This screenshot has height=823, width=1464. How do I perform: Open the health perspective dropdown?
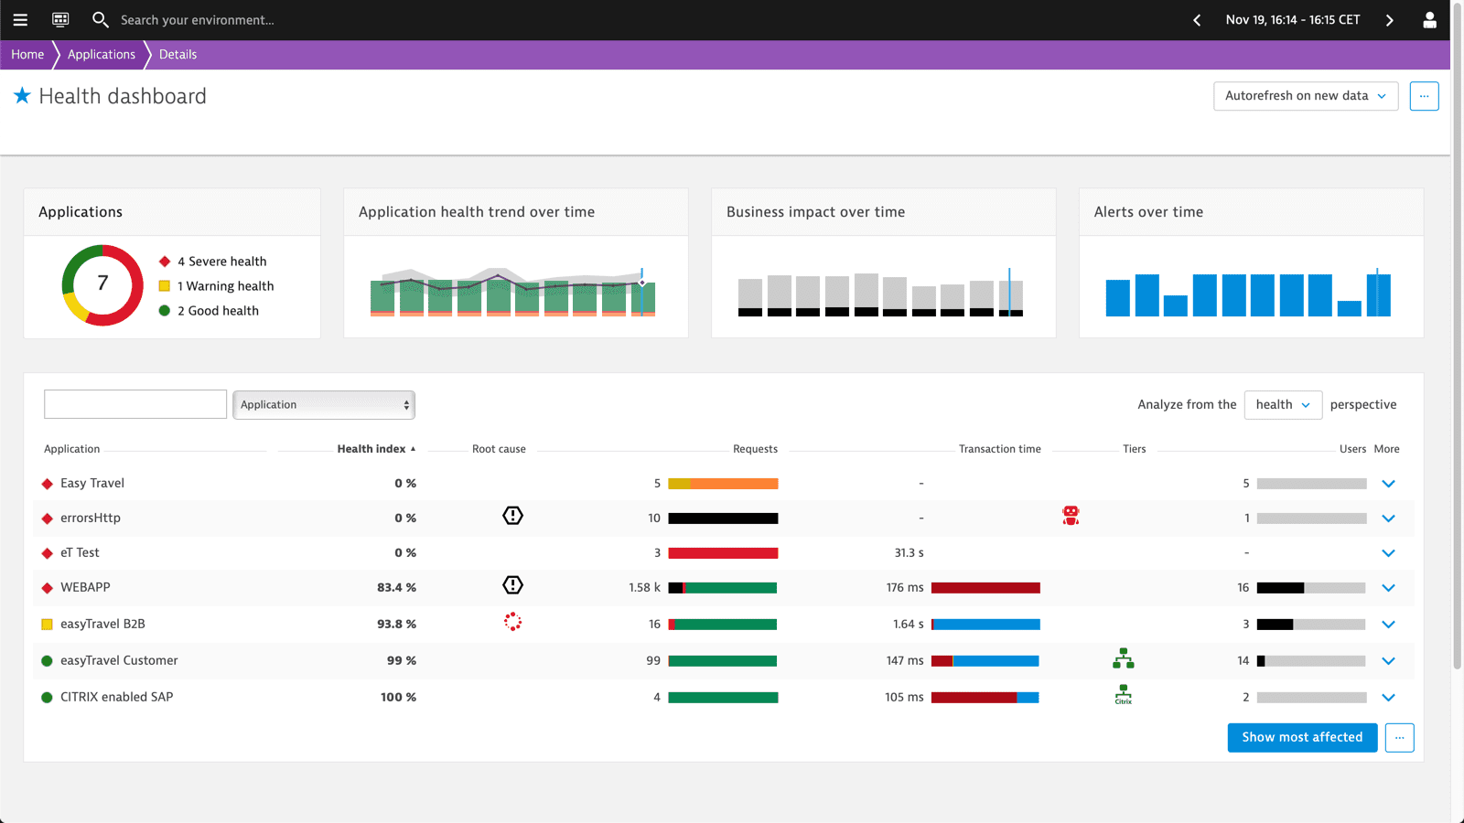point(1282,404)
